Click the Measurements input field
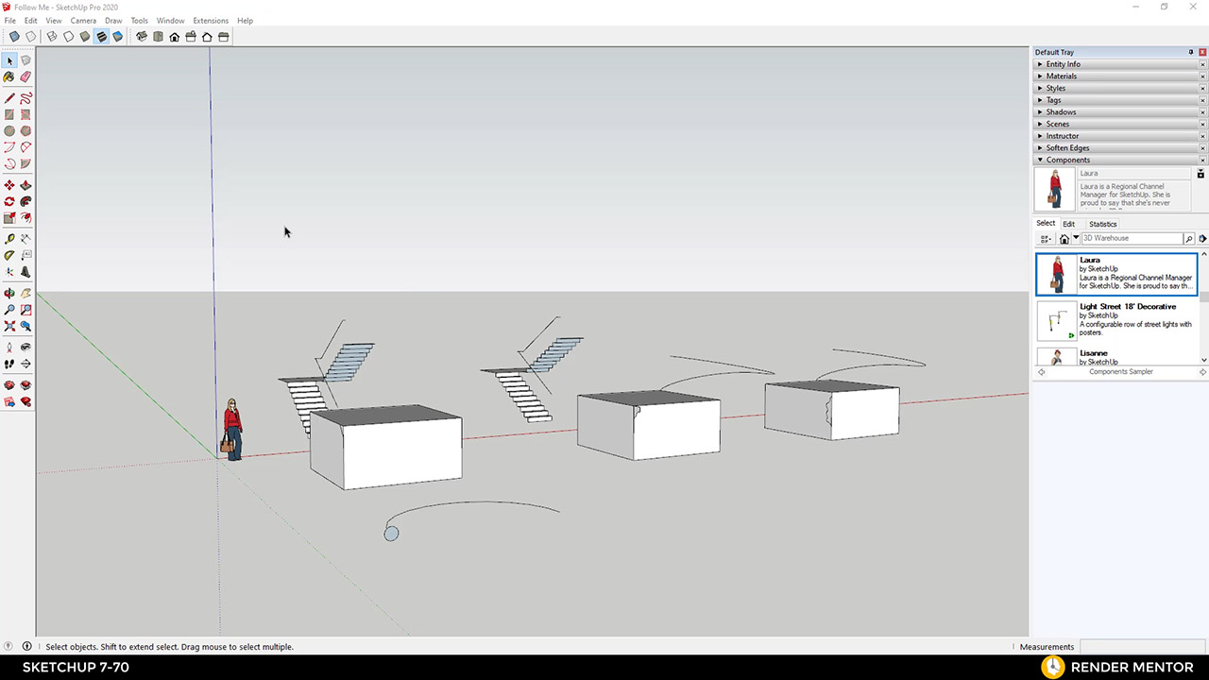 tap(1143, 647)
